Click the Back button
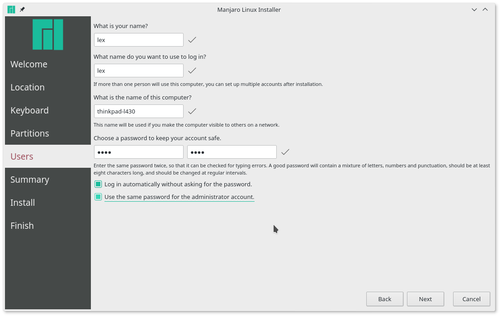The height and width of the screenshot is (317, 501). (385, 299)
